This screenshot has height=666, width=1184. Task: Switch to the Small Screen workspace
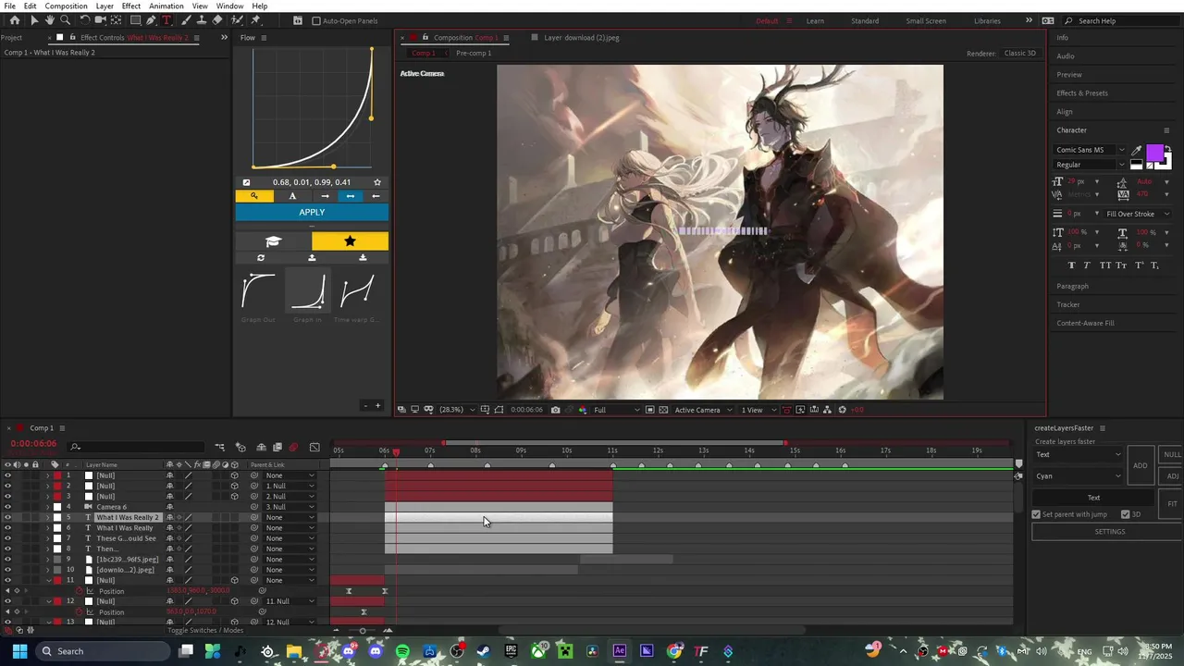[926, 20]
